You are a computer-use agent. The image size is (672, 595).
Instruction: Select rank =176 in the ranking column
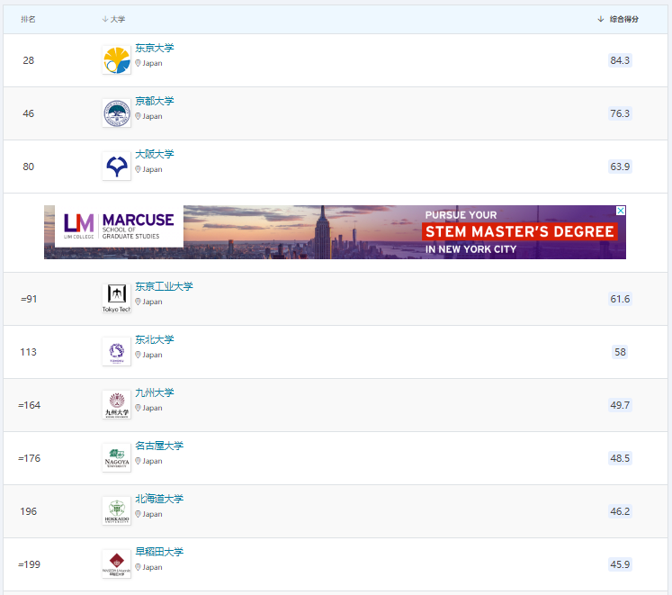click(x=29, y=458)
